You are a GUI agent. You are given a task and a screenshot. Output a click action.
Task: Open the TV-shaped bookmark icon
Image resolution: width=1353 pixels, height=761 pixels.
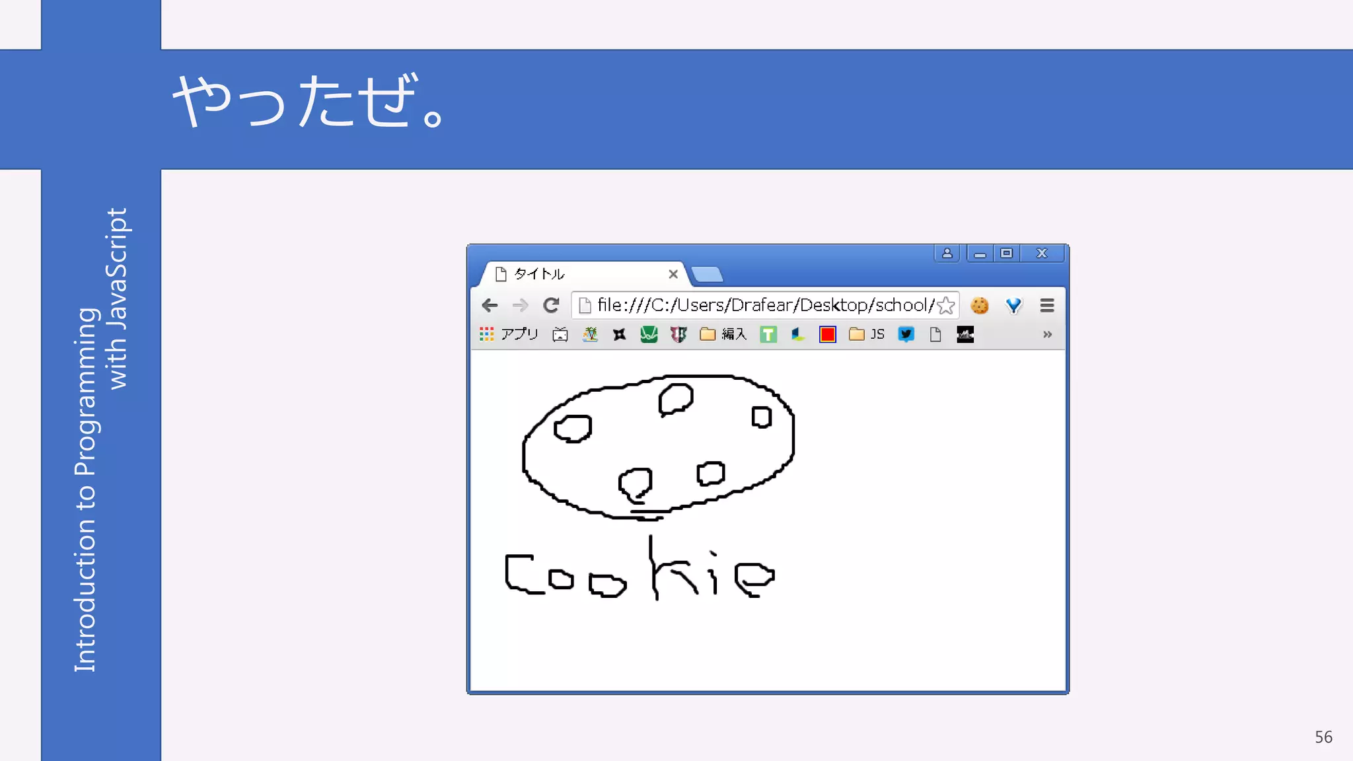[560, 334]
